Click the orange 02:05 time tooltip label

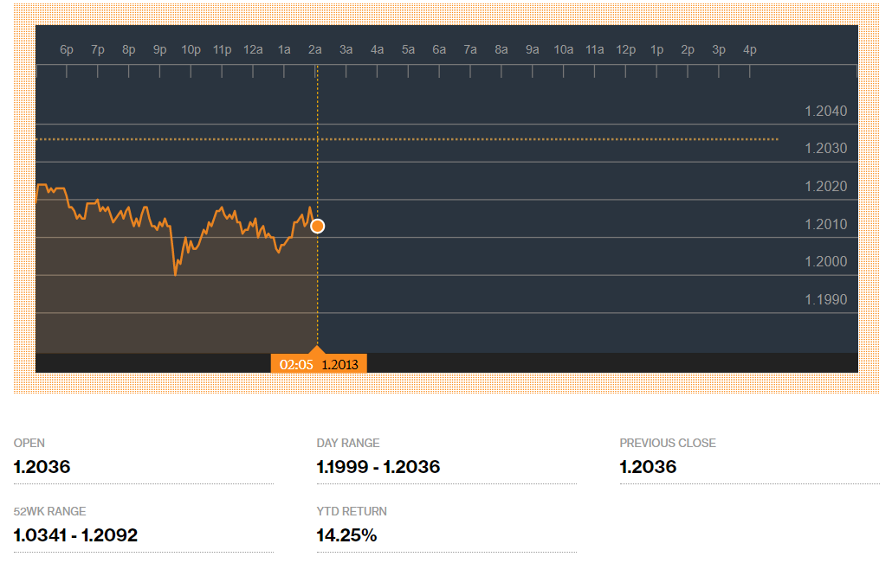295,365
